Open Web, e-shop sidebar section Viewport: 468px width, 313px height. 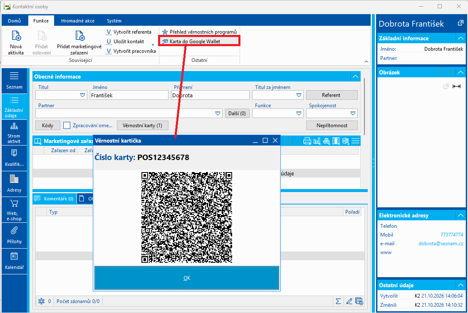[x=14, y=210]
